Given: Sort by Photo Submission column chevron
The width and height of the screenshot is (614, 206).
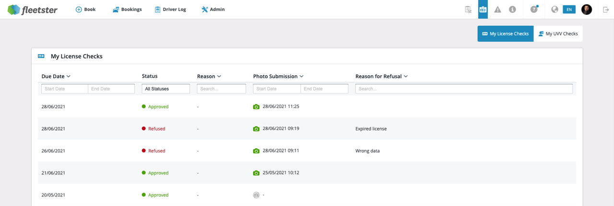Looking at the screenshot, I should [302, 76].
